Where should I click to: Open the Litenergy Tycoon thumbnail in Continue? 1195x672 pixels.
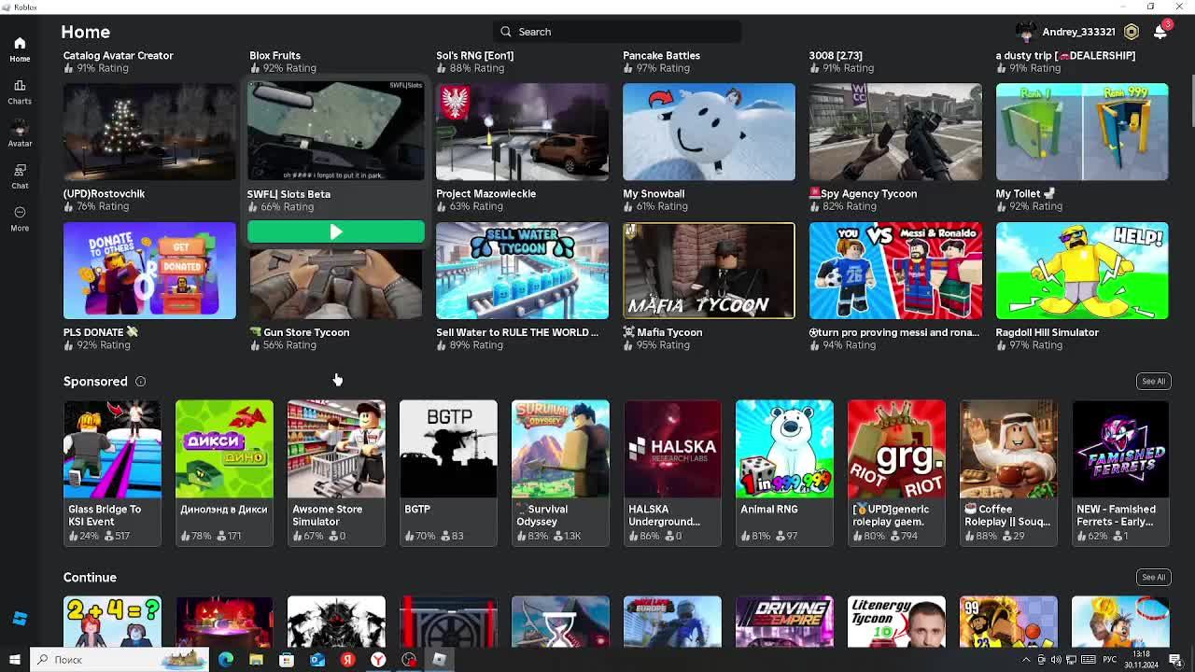[896, 621]
